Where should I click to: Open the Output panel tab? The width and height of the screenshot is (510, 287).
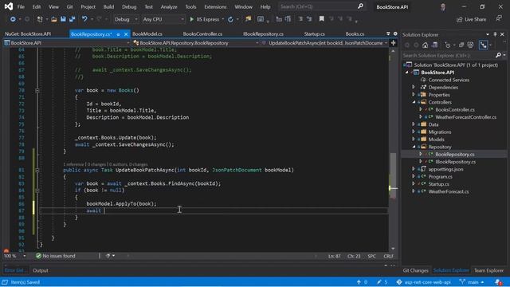point(41,270)
